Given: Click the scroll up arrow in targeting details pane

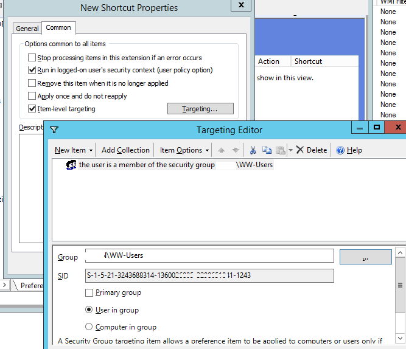Looking at the screenshot, I should pyautogui.click(x=400, y=253).
